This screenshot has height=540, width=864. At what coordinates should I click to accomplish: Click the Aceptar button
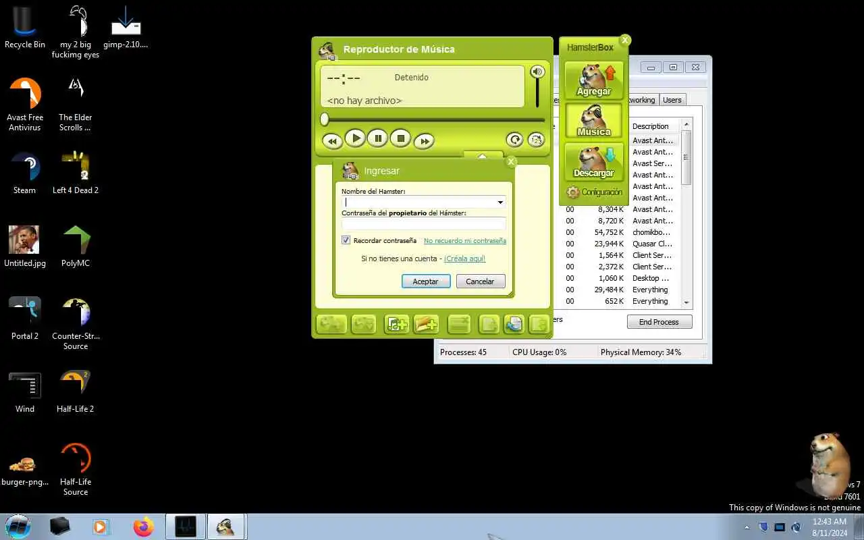[426, 281]
